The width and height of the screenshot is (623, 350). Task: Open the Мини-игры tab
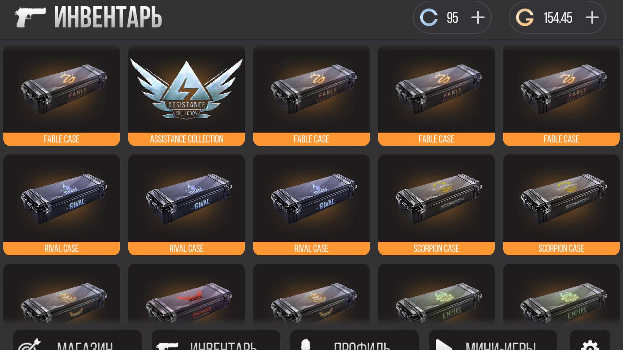(493, 340)
